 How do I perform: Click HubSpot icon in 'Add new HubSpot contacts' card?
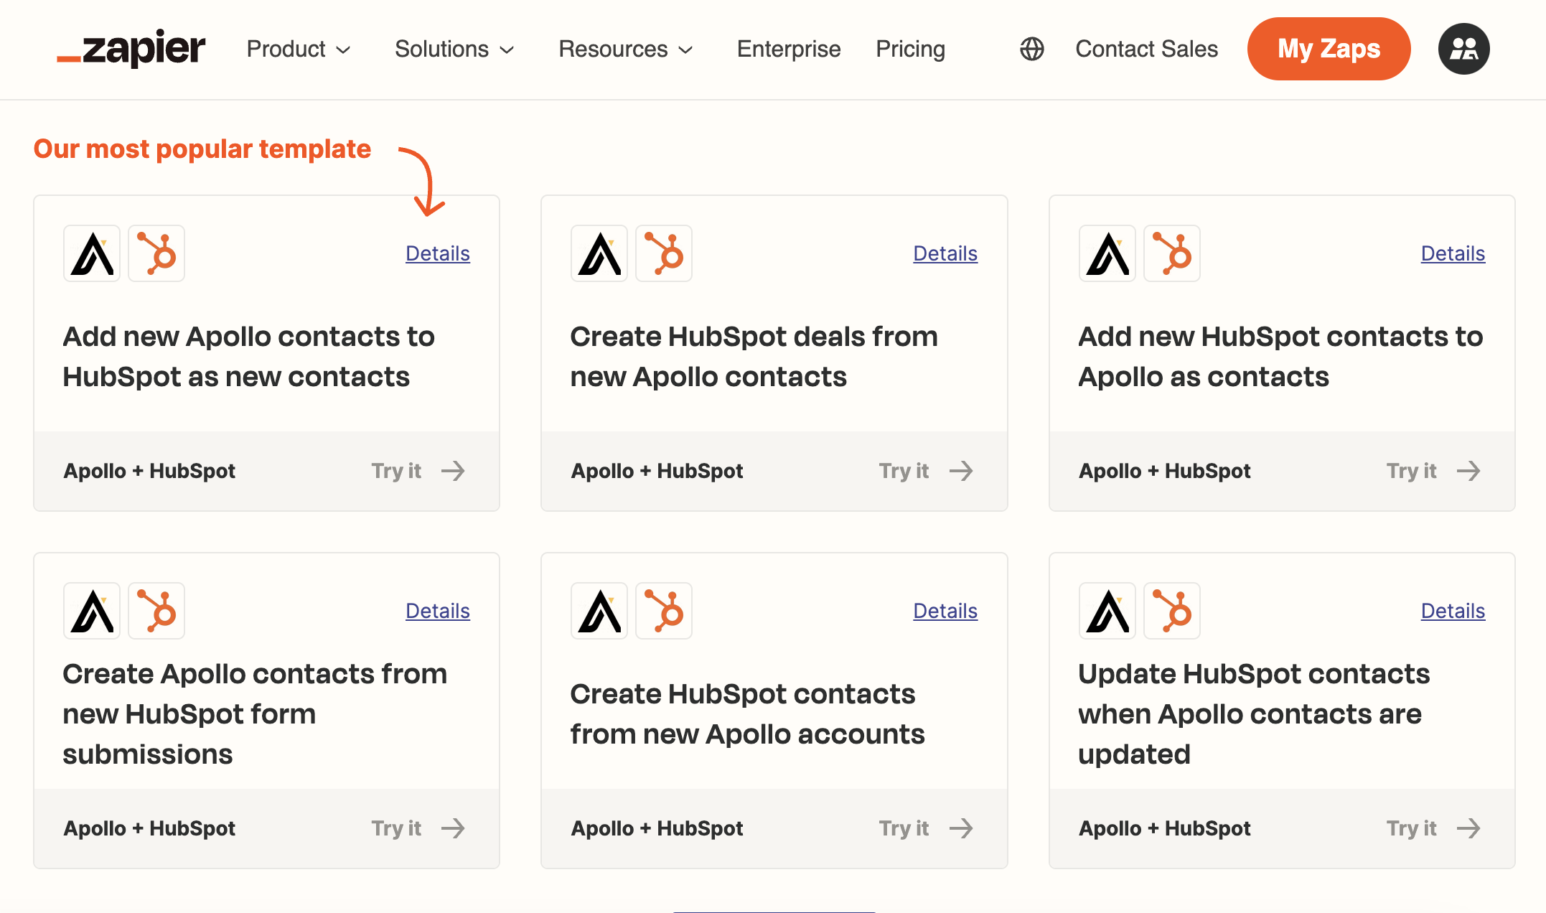(1172, 253)
